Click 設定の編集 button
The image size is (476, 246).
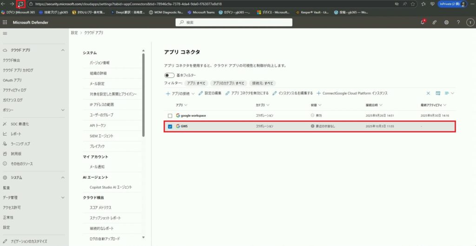point(211,93)
